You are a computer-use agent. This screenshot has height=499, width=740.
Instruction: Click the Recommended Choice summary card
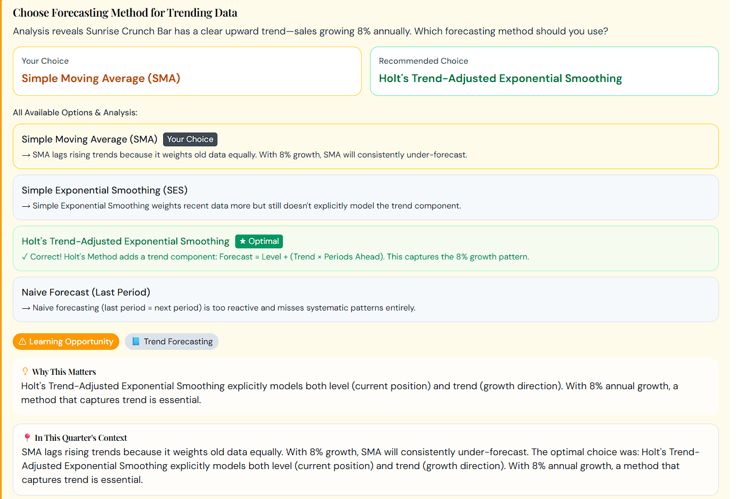(x=544, y=71)
